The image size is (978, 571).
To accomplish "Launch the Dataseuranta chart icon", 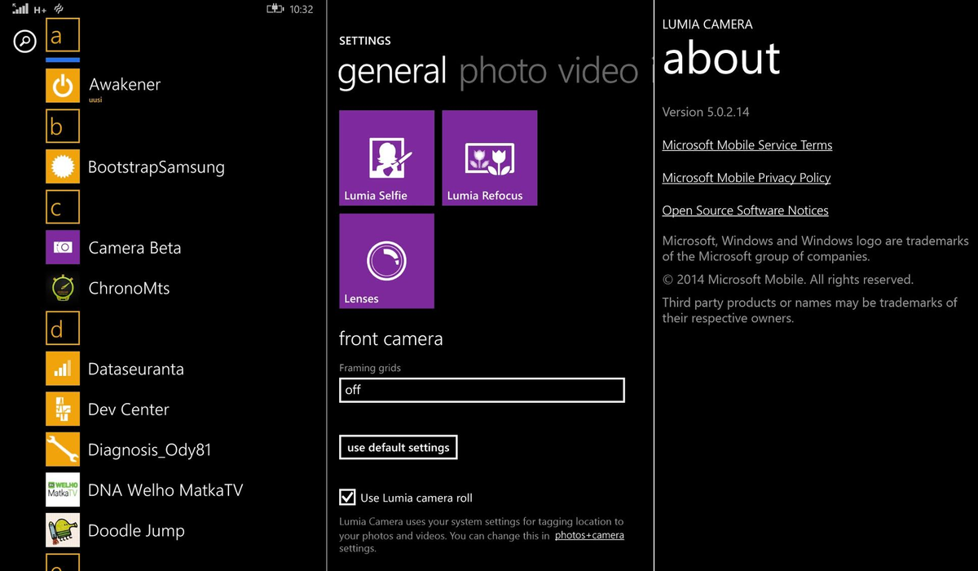I will 63,369.
